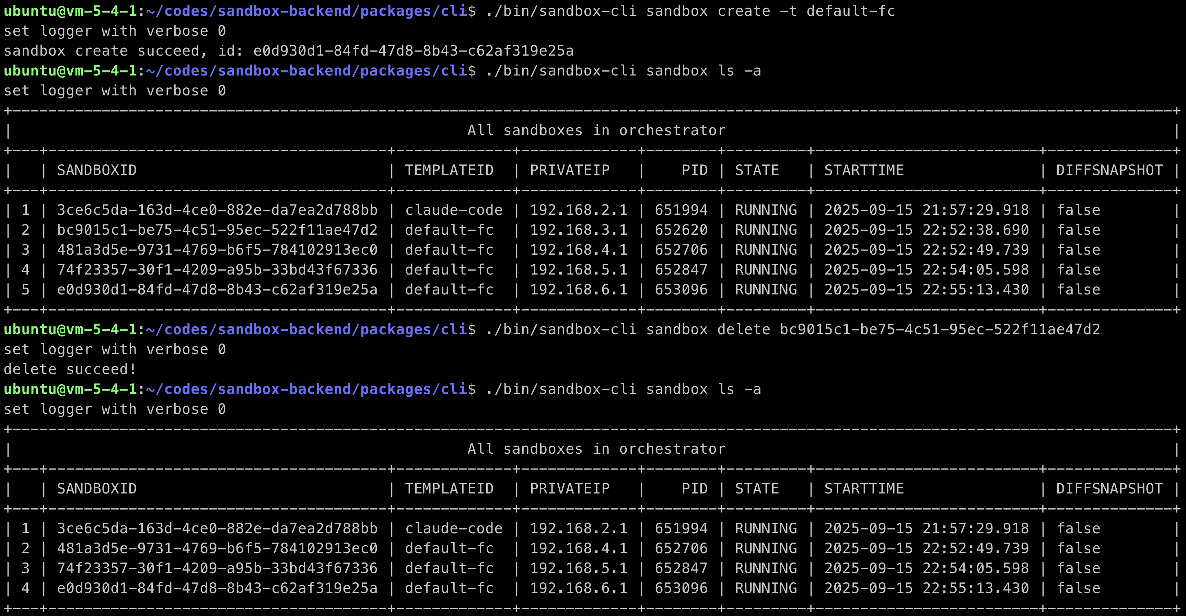The width and height of the screenshot is (1186, 616).
Task: Click row number 5 in the five-row table
Action: [x=25, y=290]
